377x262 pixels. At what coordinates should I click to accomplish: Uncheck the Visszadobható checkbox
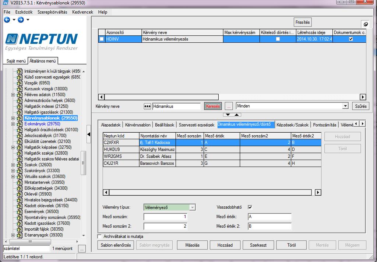pyautogui.click(x=250, y=207)
